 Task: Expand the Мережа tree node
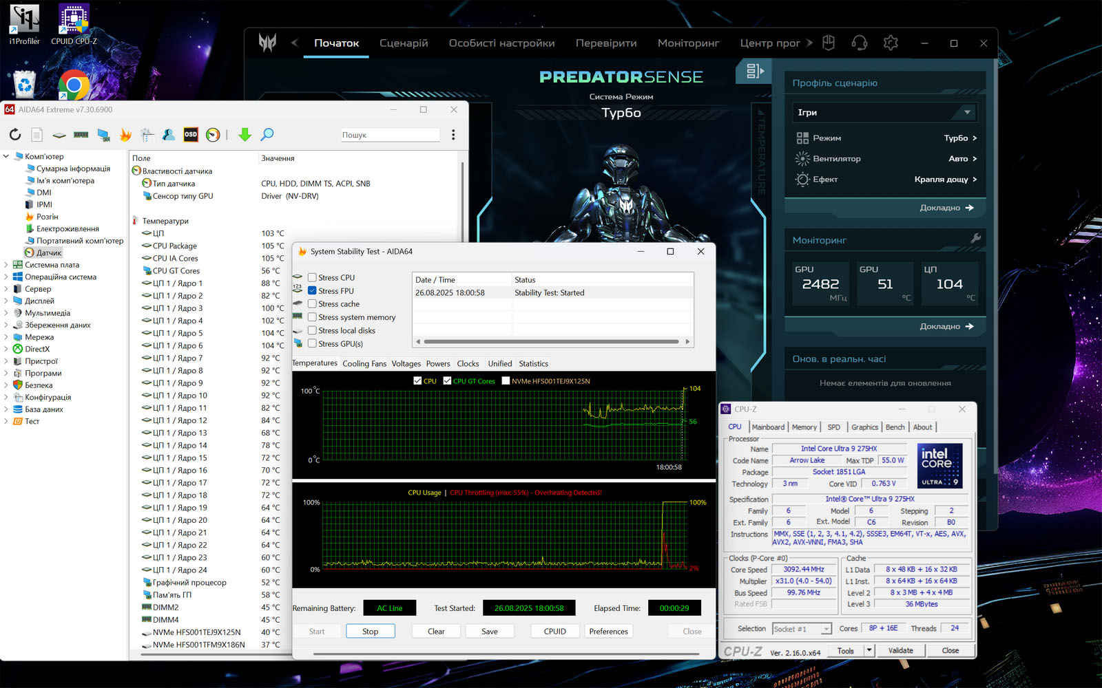coord(6,337)
